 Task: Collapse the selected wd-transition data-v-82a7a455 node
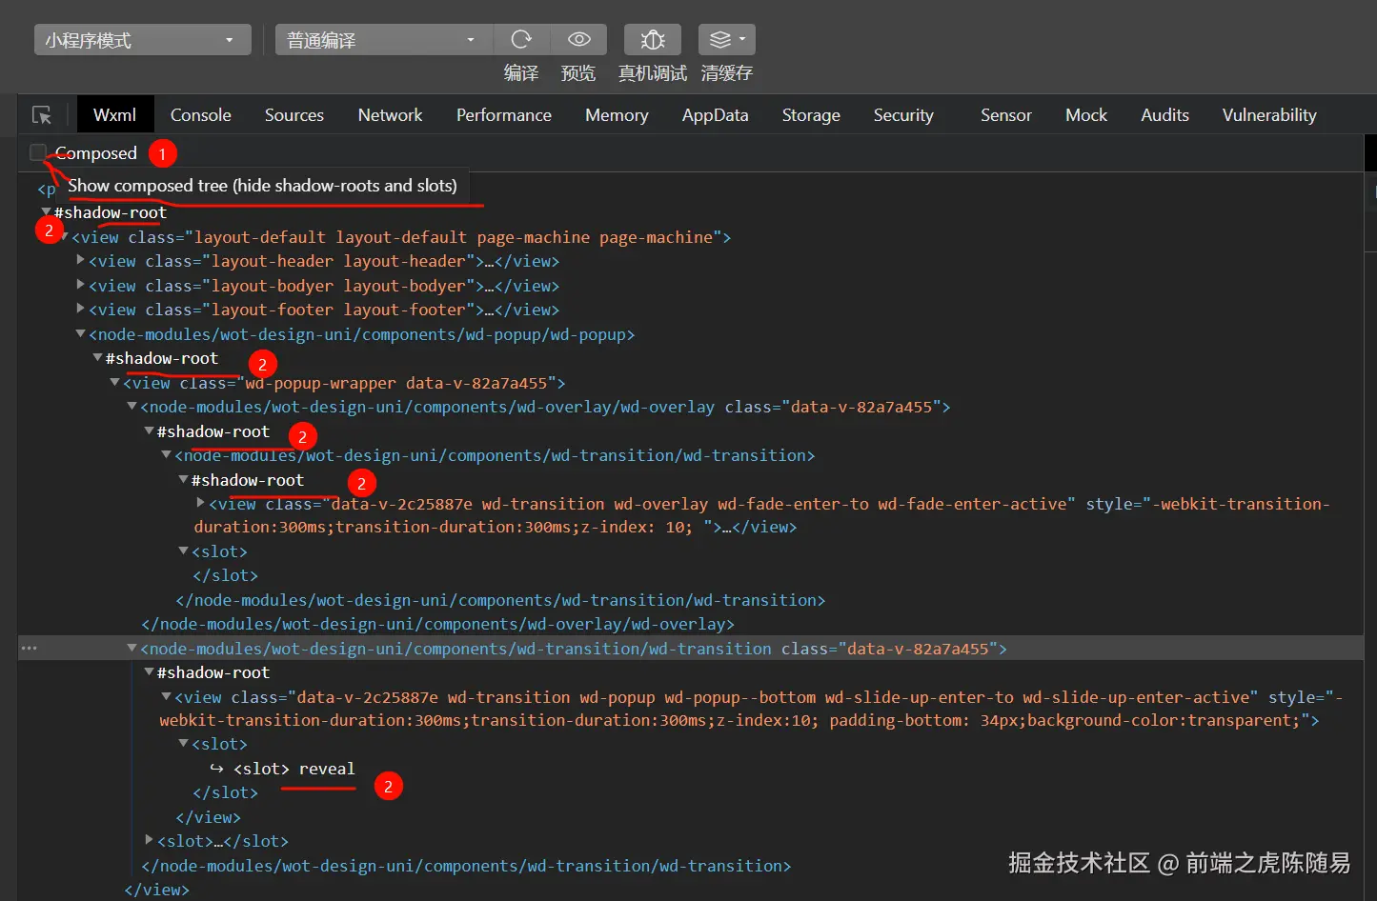pyautogui.click(x=132, y=648)
